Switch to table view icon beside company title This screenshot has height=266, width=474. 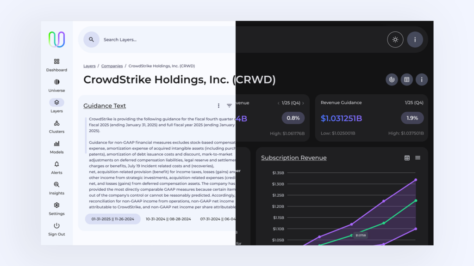pyautogui.click(x=407, y=79)
